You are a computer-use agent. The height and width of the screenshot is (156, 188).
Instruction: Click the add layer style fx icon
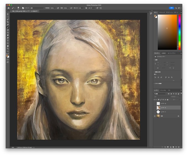point(165,147)
